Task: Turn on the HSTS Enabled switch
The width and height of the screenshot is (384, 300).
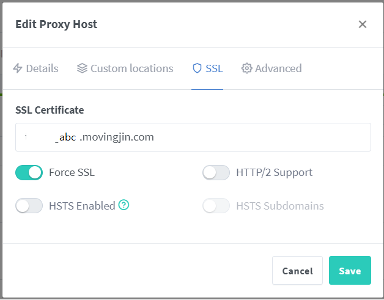Action: [x=29, y=205]
